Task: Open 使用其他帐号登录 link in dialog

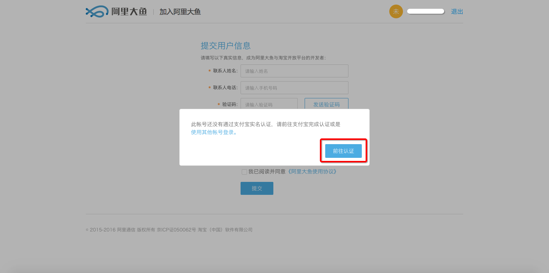Action: pyautogui.click(x=213, y=132)
